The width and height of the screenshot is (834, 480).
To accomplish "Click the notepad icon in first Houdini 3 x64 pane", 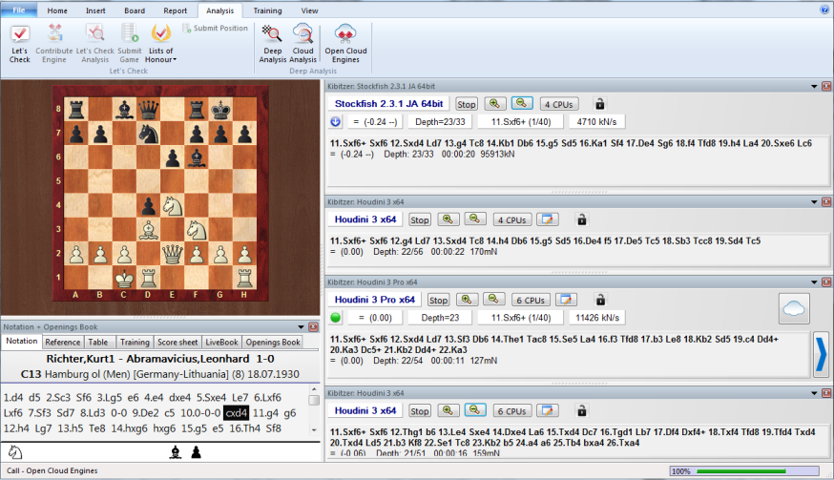I will [548, 219].
